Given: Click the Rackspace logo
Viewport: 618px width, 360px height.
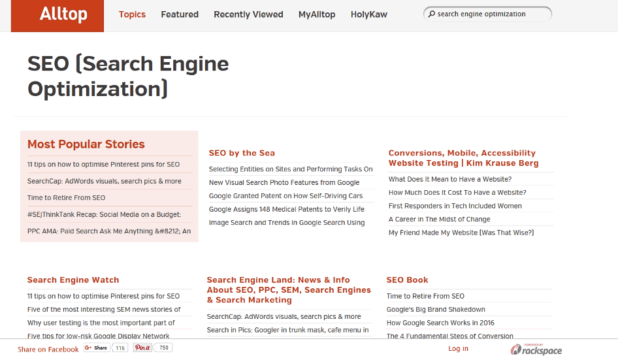Looking at the screenshot, I should click(536, 349).
